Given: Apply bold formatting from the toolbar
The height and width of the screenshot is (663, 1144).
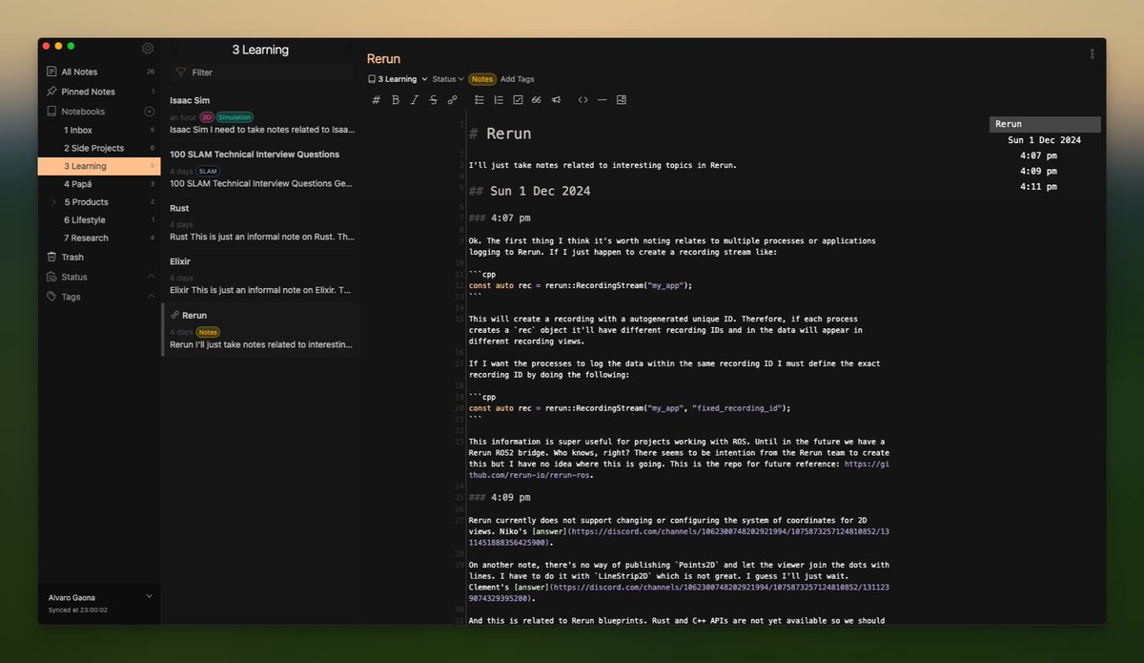Looking at the screenshot, I should (396, 99).
